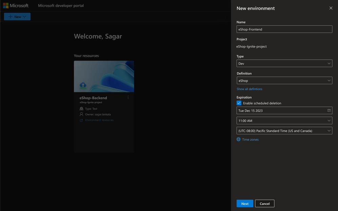
Task: Click the eShop-Backend card title
Action: (93, 98)
